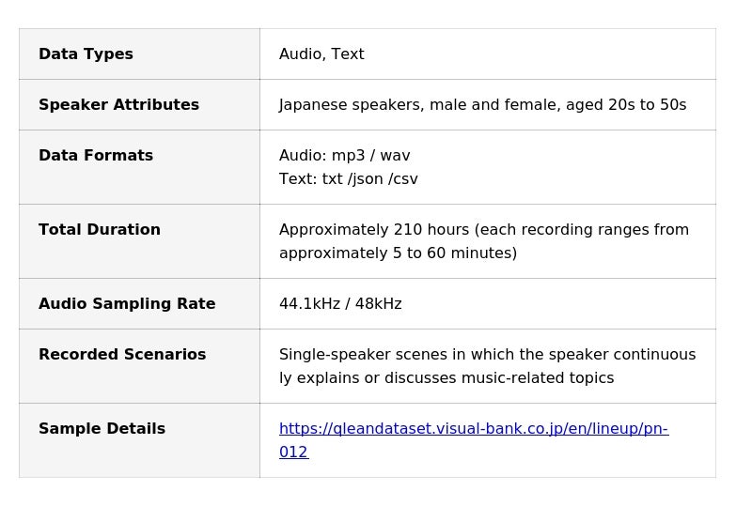Select the "Audio Sampling Rate" row label

(127, 304)
